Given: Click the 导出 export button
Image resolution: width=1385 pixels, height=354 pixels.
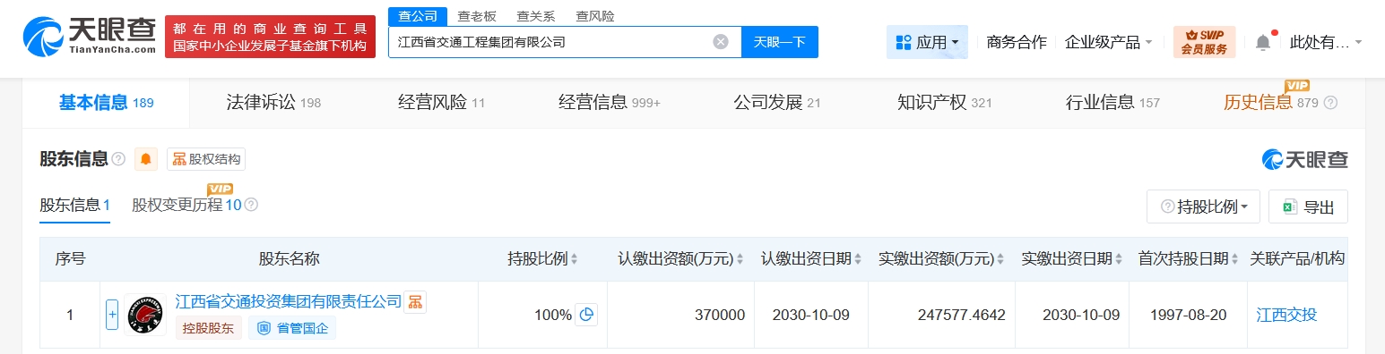Looking at the screenshot, I should pyautogui.click(x=1309, y=206).
